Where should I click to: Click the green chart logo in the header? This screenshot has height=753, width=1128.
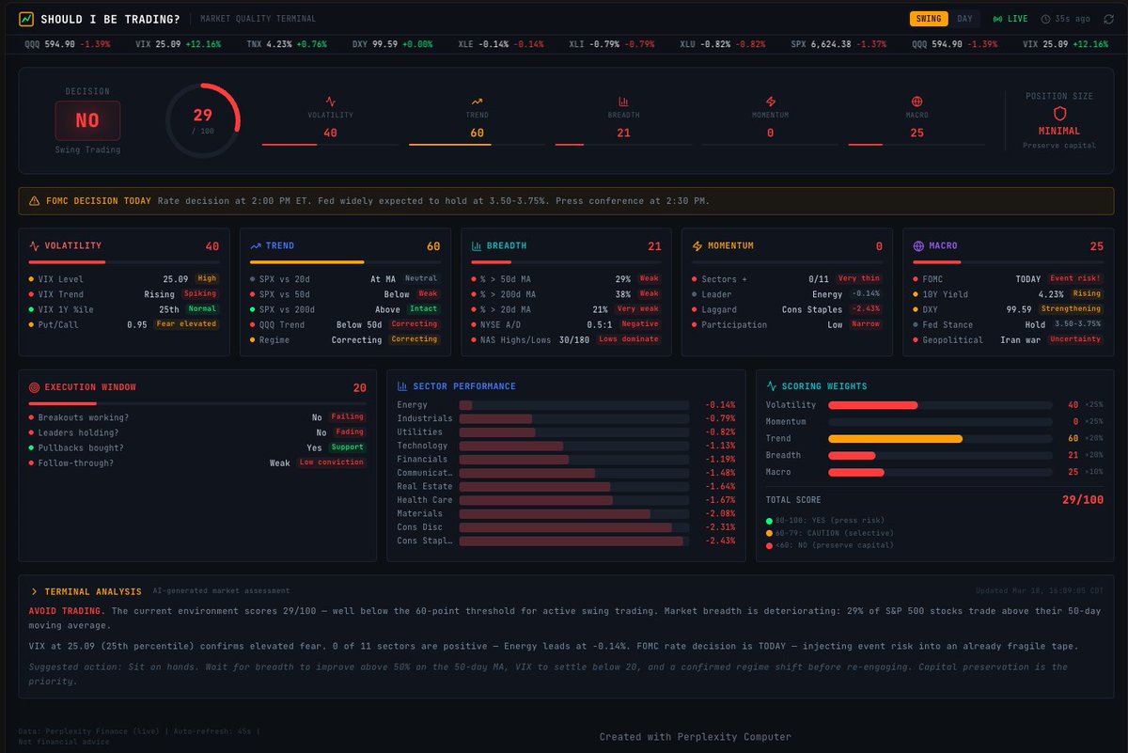tap(26, 18)
